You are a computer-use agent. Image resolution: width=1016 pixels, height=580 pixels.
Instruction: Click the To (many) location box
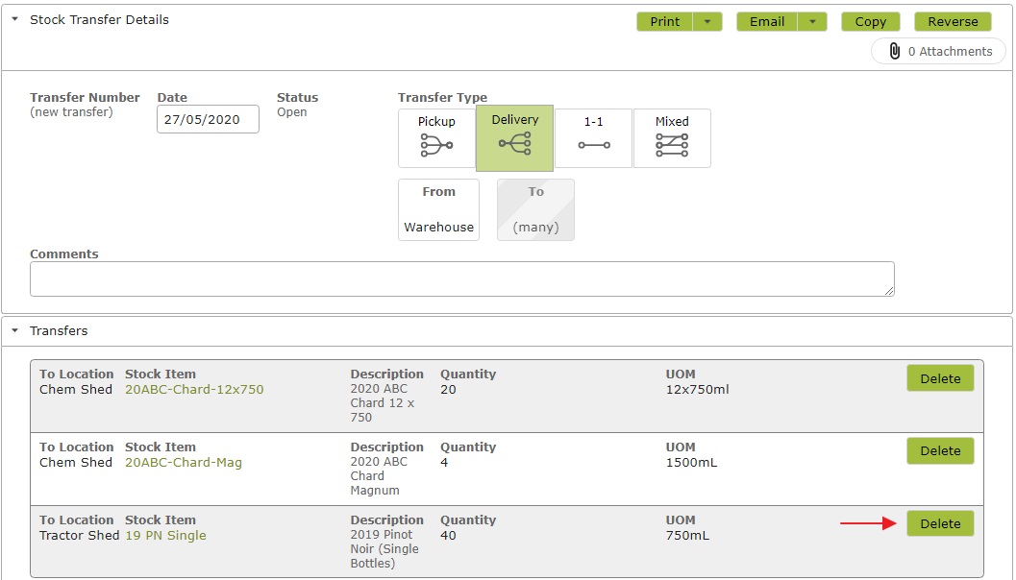[x=535, y=209]
